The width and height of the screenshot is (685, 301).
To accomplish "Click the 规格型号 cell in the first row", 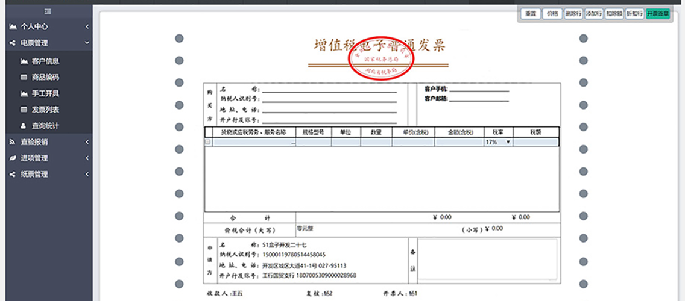I will pyautogui.click(x=313, y=142).
